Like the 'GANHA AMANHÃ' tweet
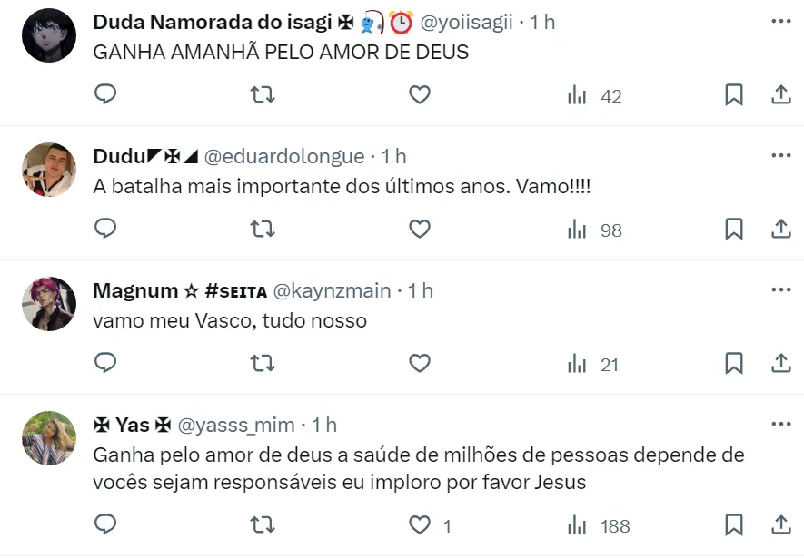 coord(419,95)
